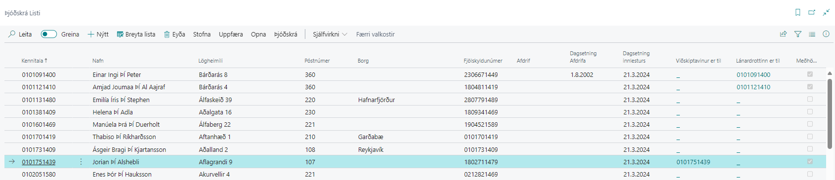Open the row options menu for Jorian
The image size is (835, 180).
[x=81, y=162]
